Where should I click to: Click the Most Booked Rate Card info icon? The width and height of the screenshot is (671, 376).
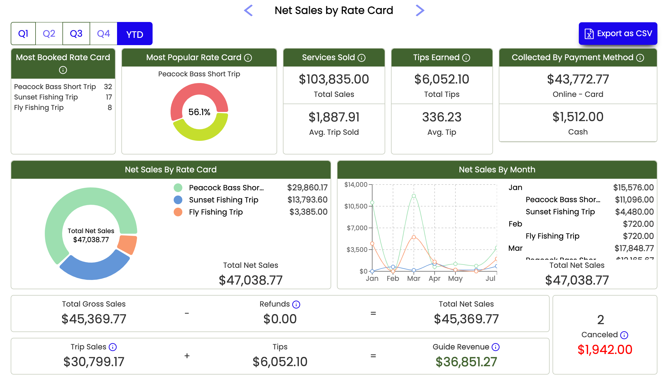(x=63, y=70)
